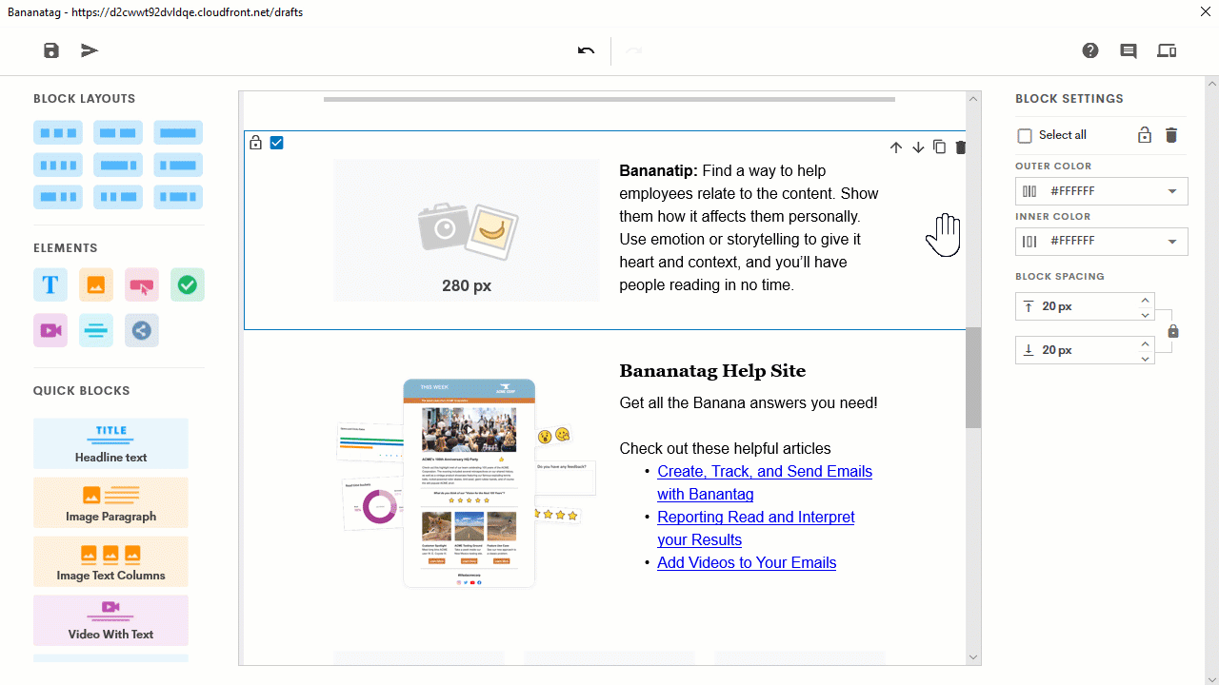Click the canvas vertical scrollbar thumb
Viewport: 1219px width, 685px height.
pyautogui.click(x=973, y=378)
